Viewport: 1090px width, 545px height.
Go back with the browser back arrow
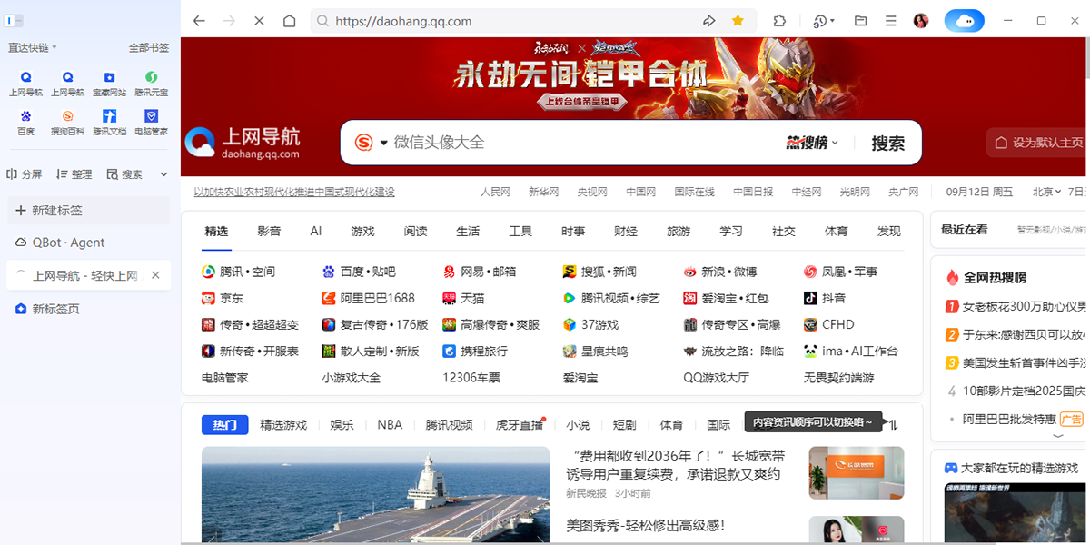199,20
